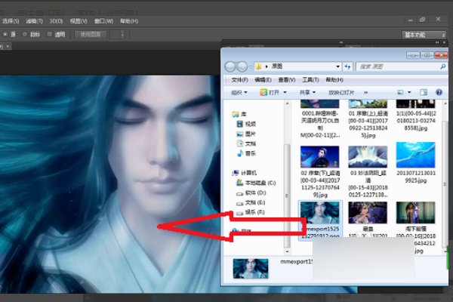Select 视频 library
The image size is (453, 302).
point(246,124)
